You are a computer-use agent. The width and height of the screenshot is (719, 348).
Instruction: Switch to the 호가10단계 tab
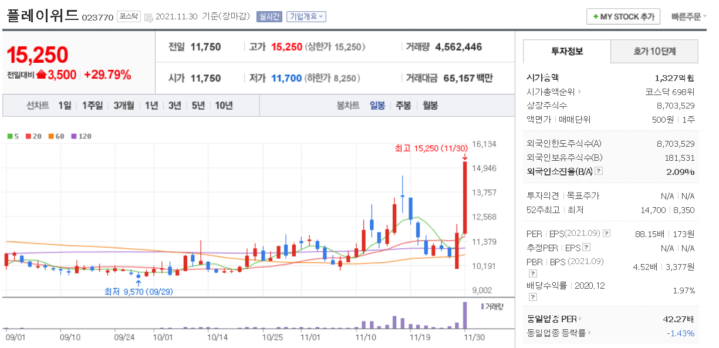click(x=654, y=51)
